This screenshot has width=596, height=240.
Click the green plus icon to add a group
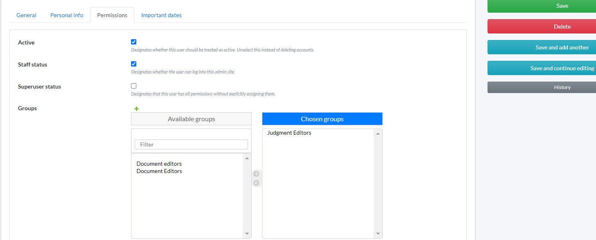(137, 109)
